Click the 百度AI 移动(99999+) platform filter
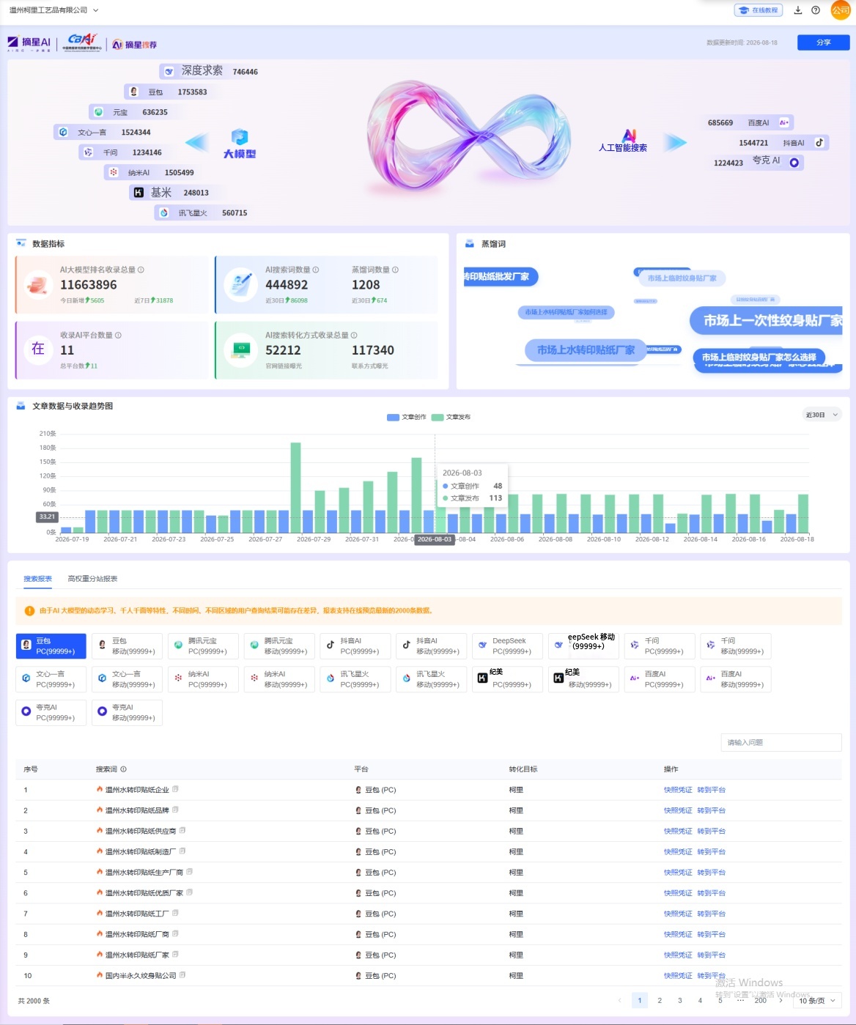The height and width of the screenshot is (1025, 856). pos(735,679)
